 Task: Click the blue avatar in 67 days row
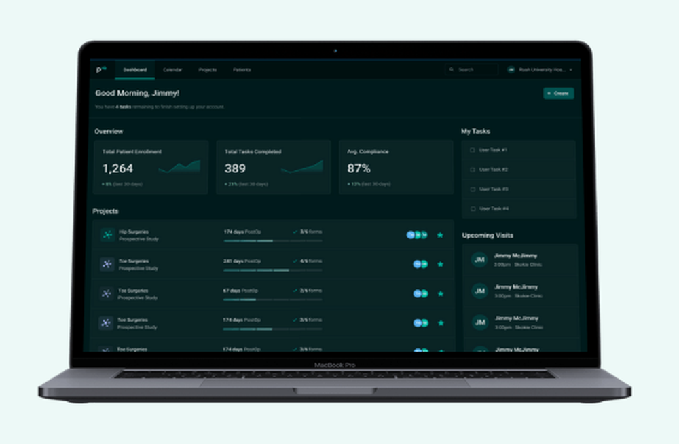pyautogui.click(x=417, y=294)
